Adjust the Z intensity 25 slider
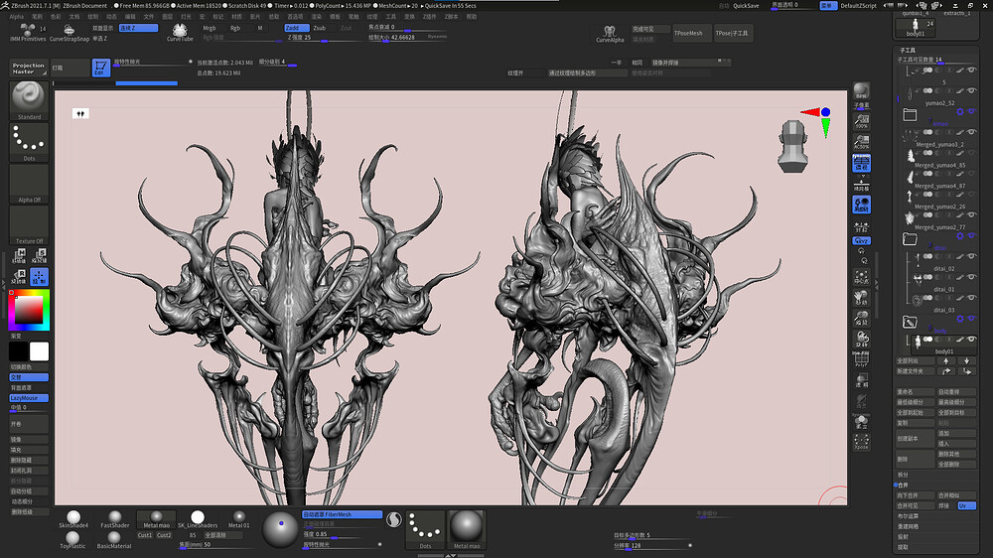 (325, 38)
